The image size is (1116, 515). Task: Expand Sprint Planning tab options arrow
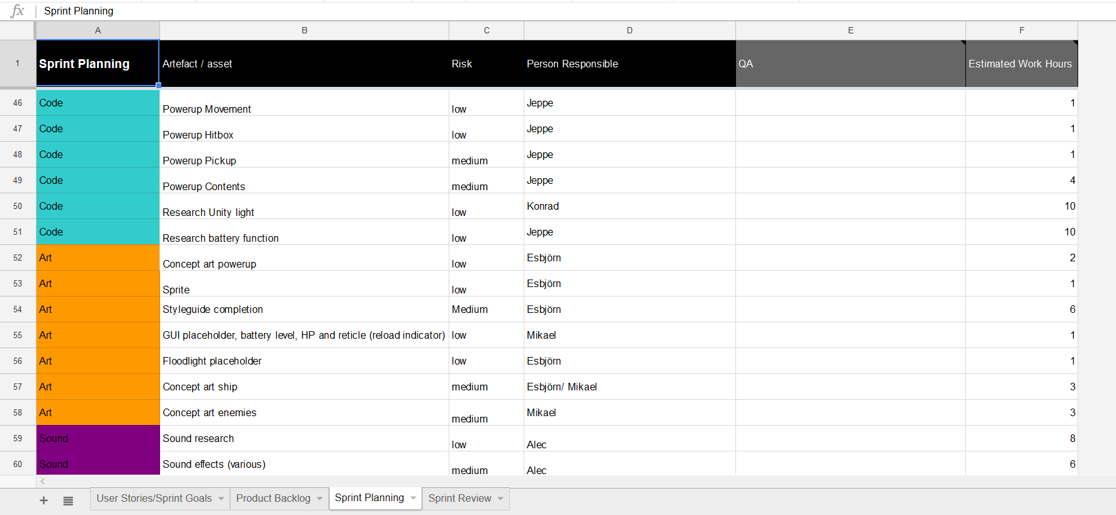[413, 498]
